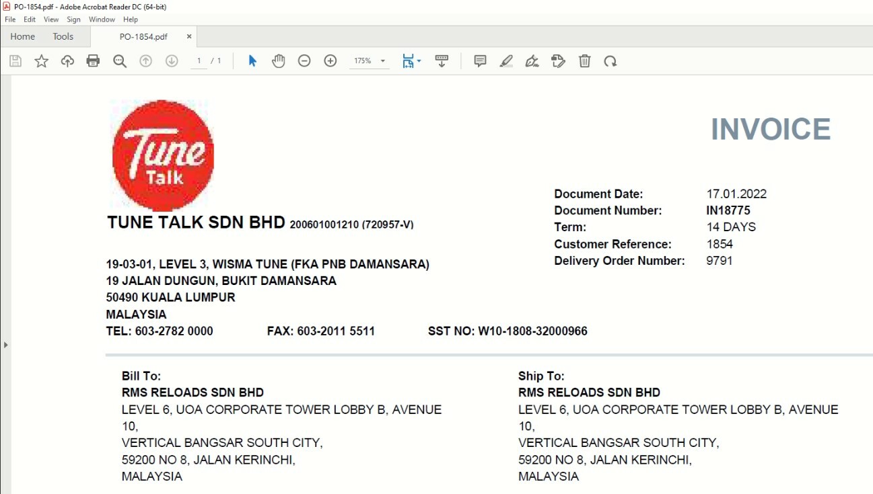Image resolution: width=873 pixels, height=494 pixels.
Task: Print the PO-1854 document
Action: (93, 61)
